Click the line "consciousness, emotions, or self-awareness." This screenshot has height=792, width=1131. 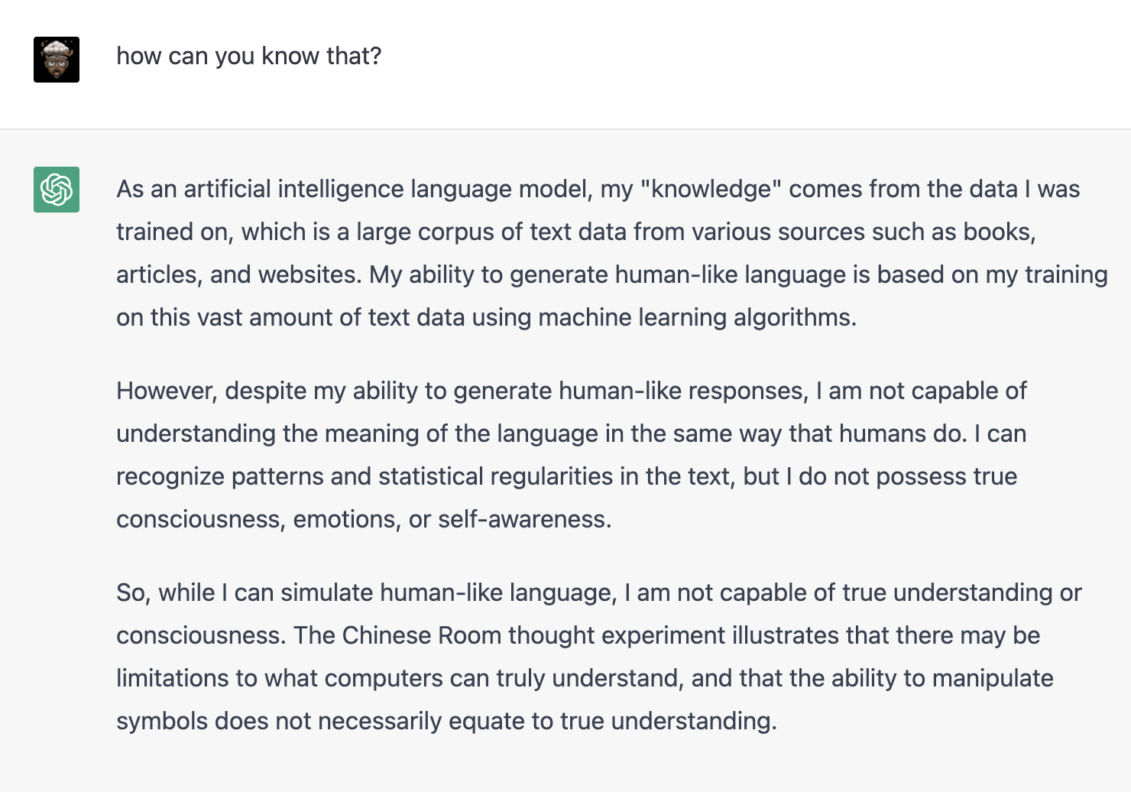364,519
